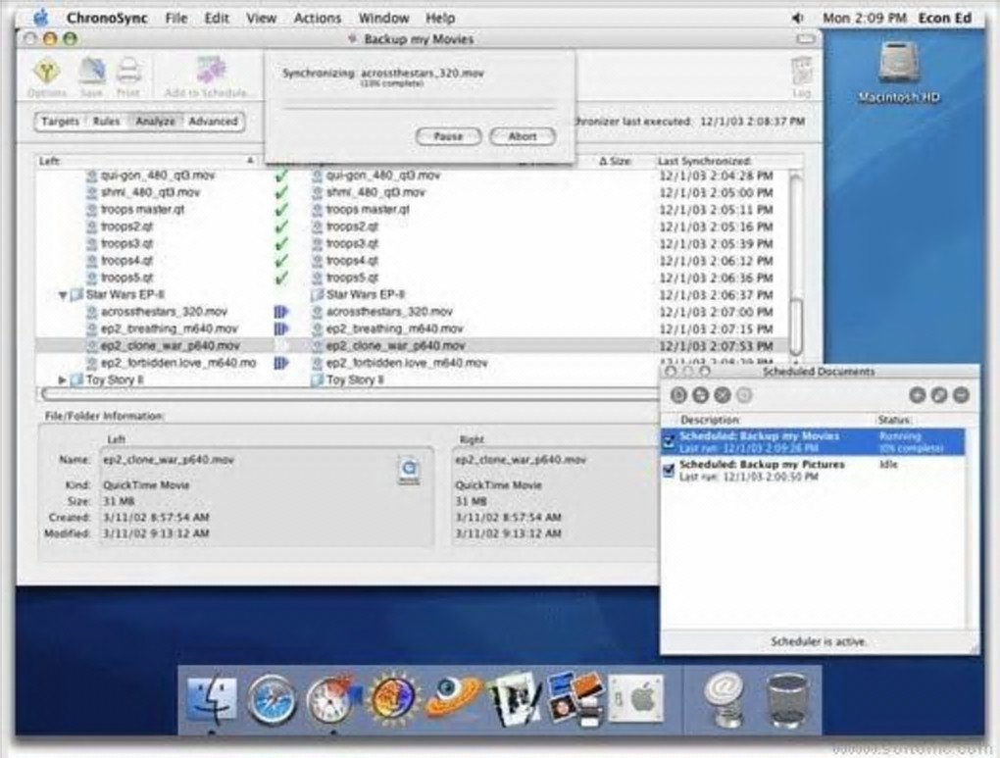Switch to the Analyze tab
Screen dimensions: 1000x758
(x=155, y=122)
